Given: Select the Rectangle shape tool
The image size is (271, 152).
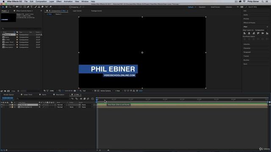Looking at the screenshot, I should coord(25,7).
